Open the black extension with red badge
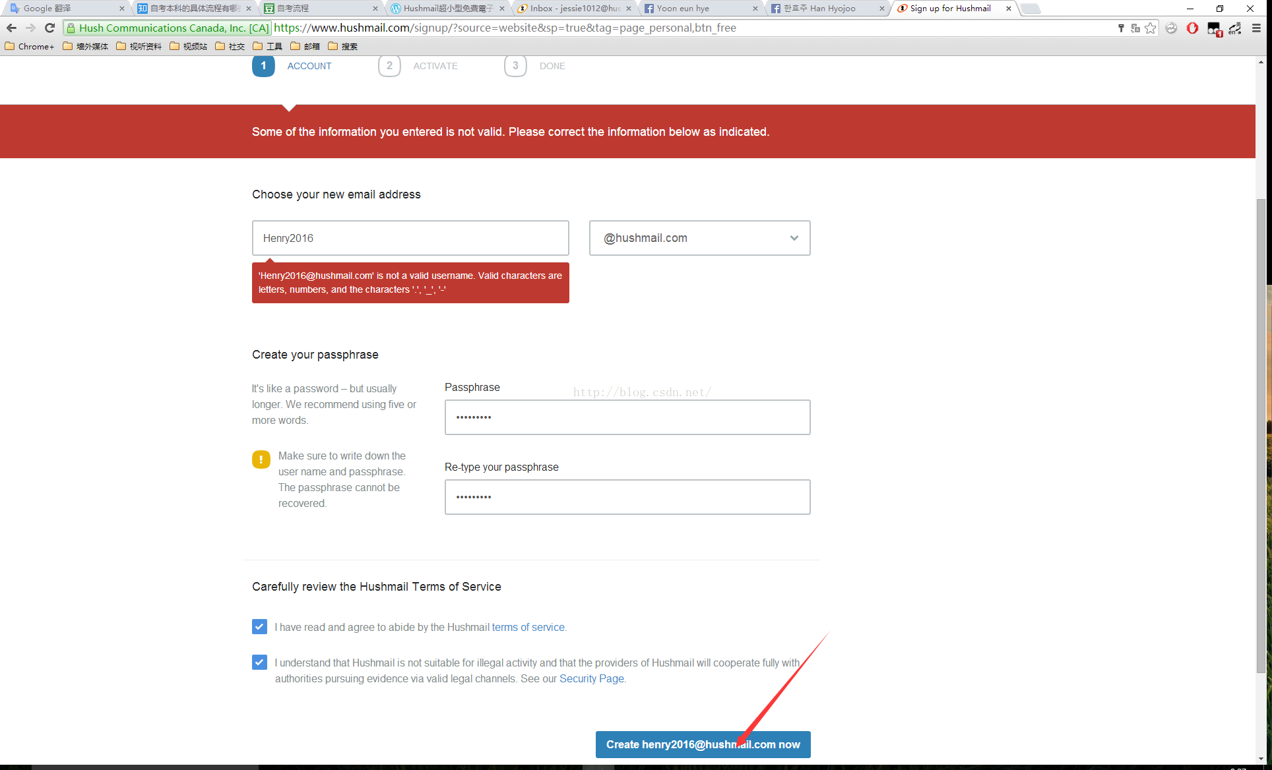Image resolution: width=1272 pixels, height=770 pixels. [1214, 28]
